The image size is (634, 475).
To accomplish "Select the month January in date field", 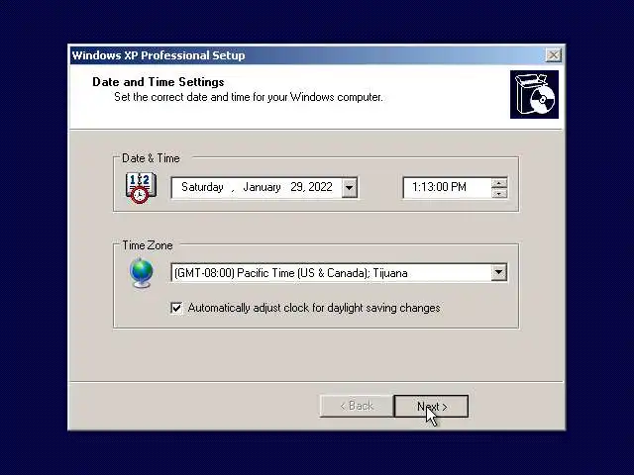I will click(262, 187).
